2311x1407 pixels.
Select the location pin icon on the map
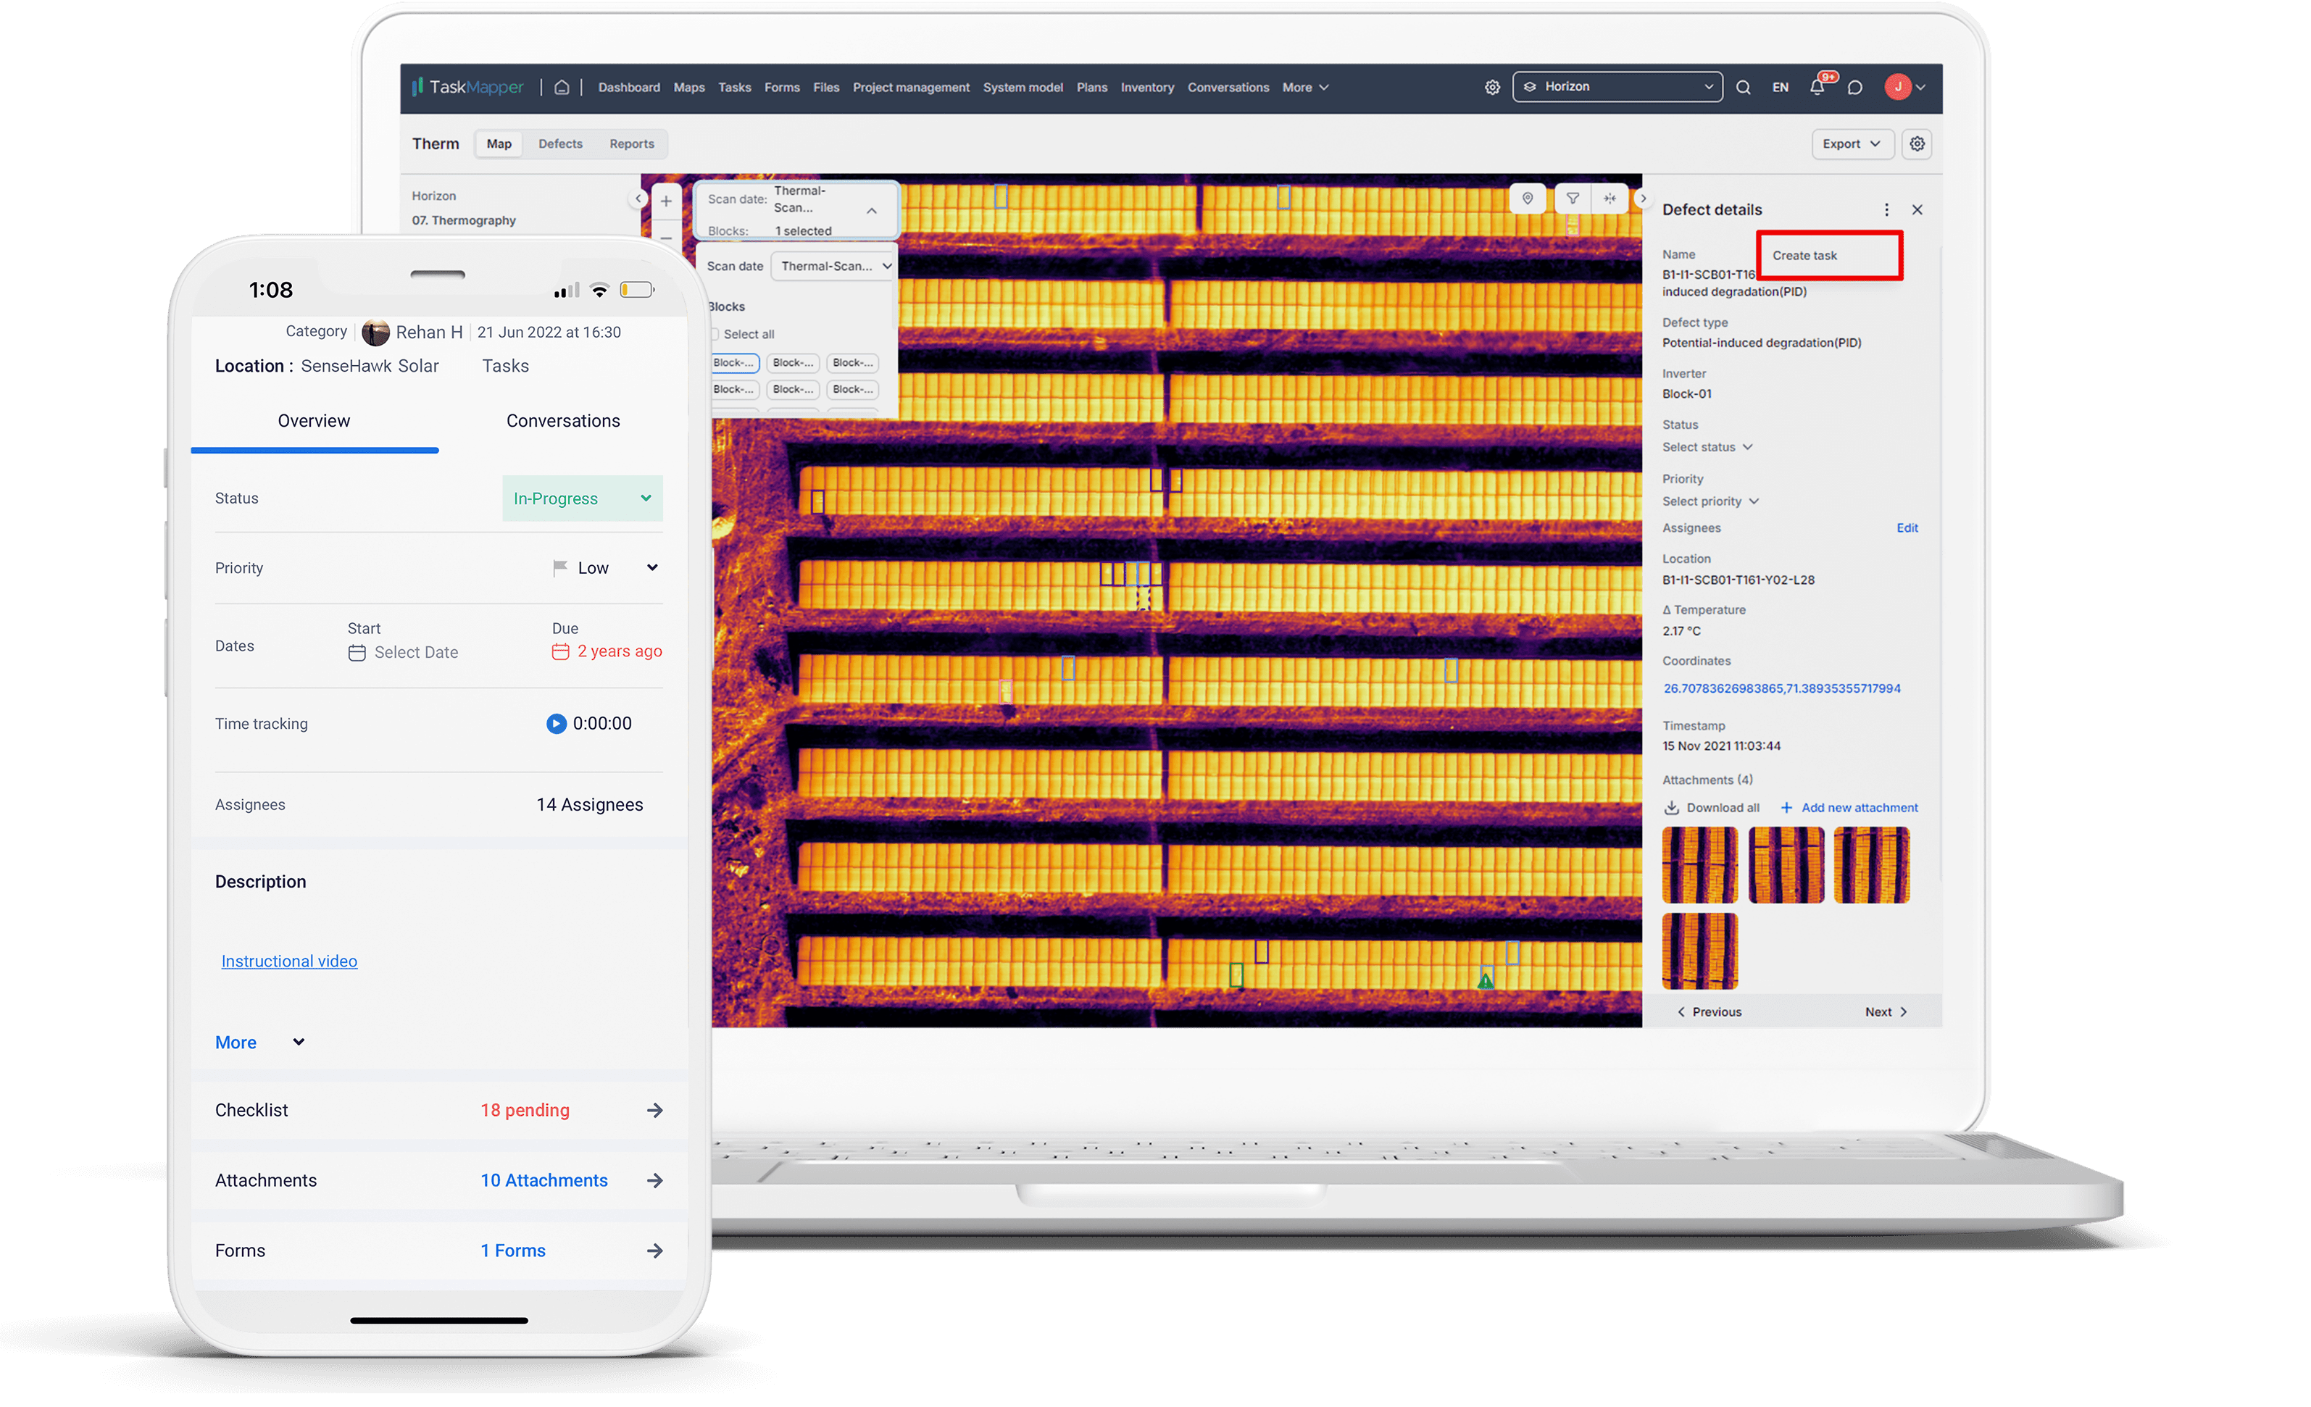1527,198
